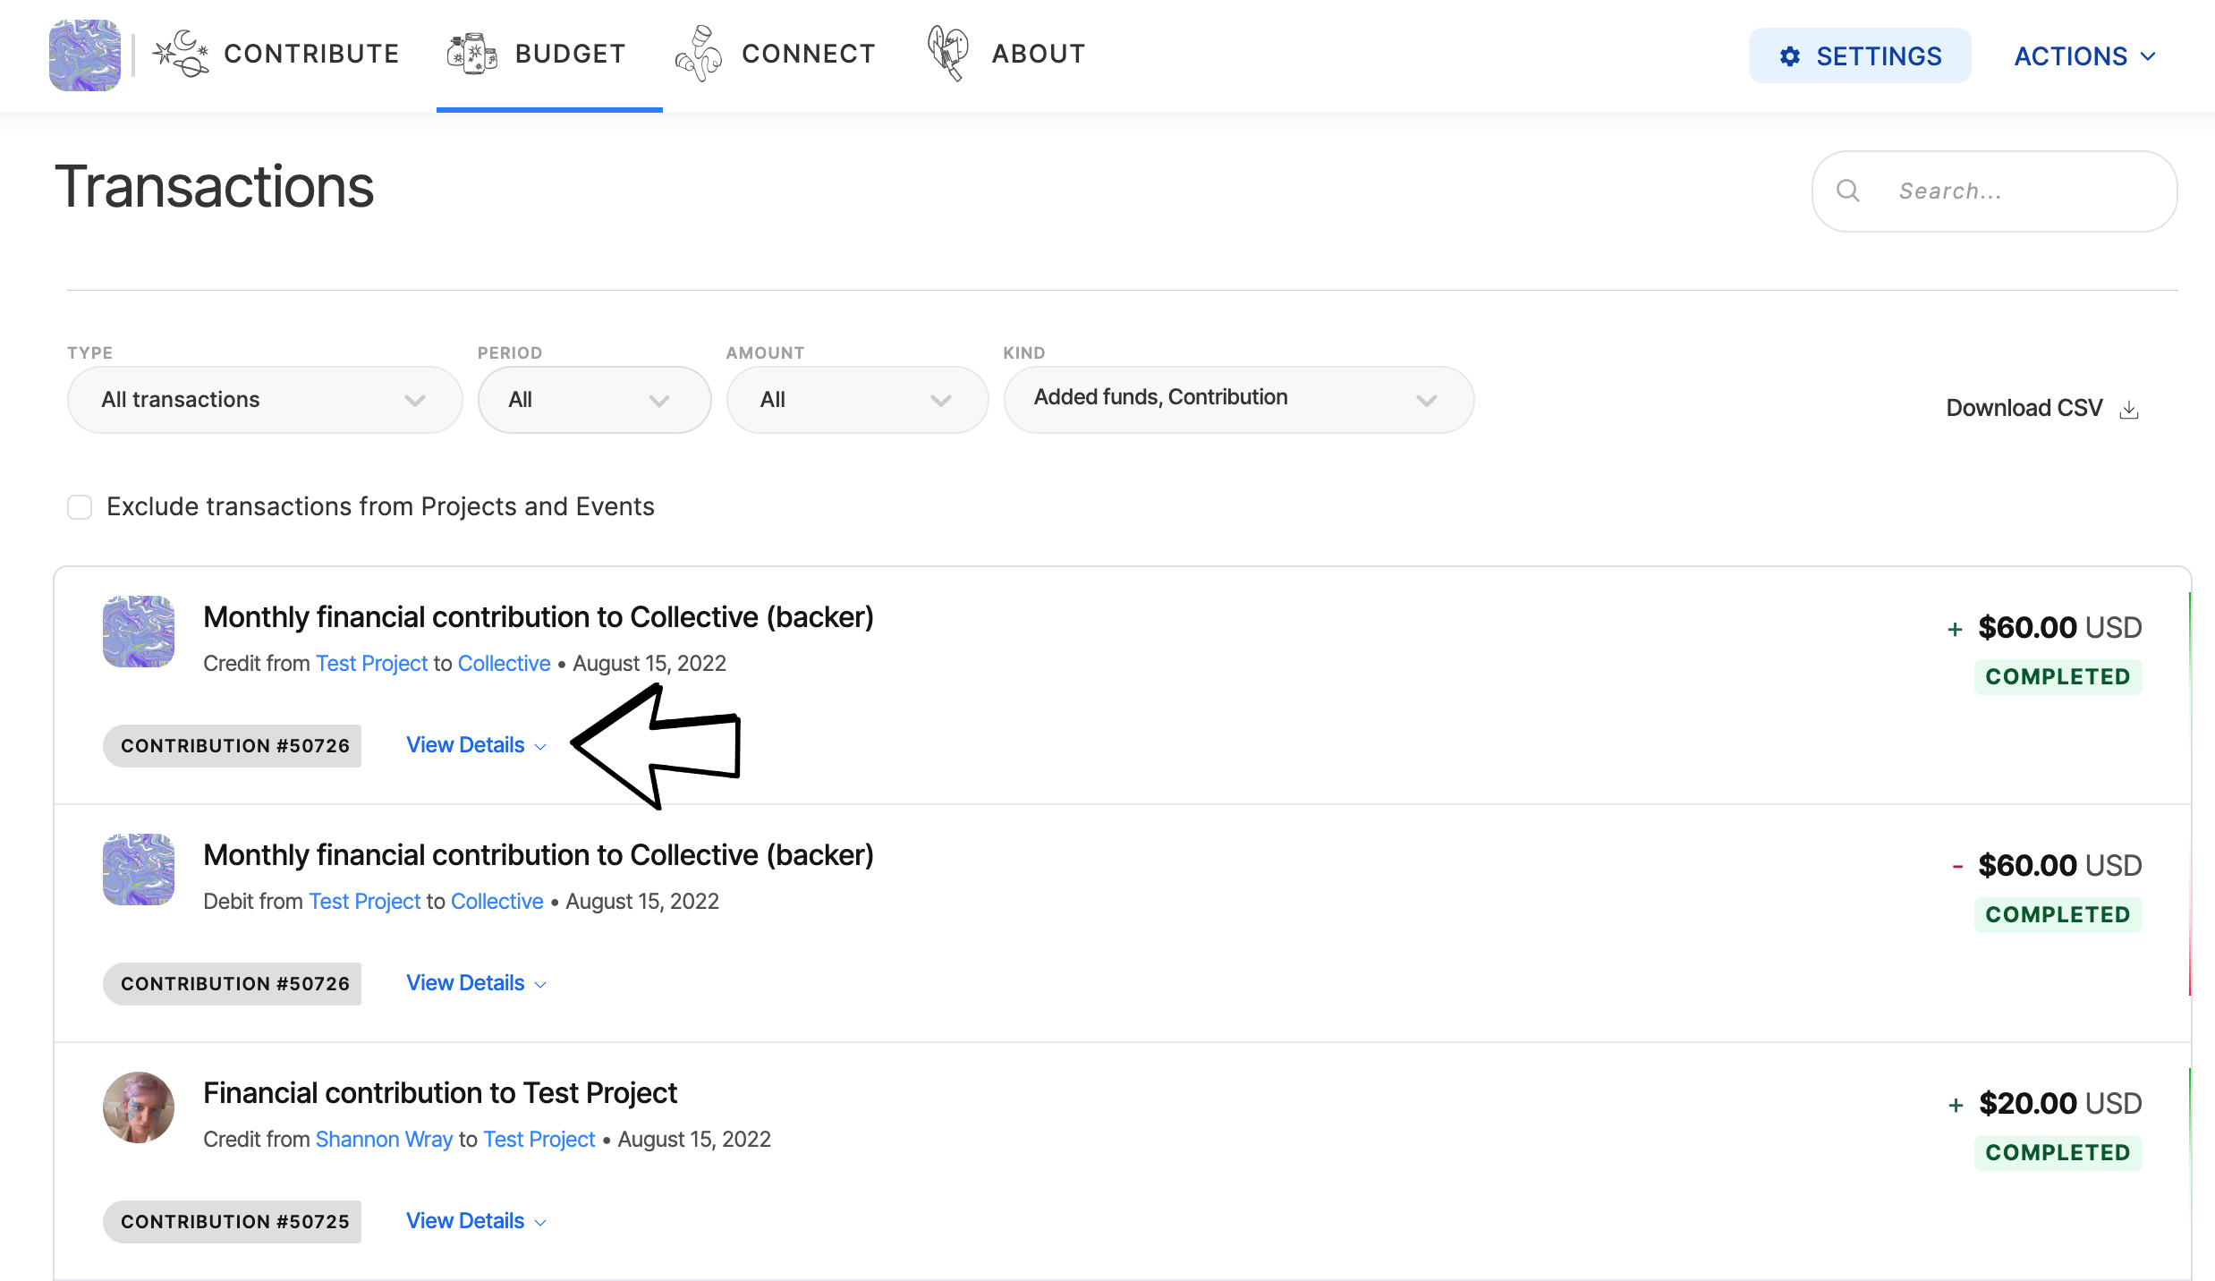Click the Contribution #50725 tag
The width and height of the screenshot is (2215, 1281).
233,1221
